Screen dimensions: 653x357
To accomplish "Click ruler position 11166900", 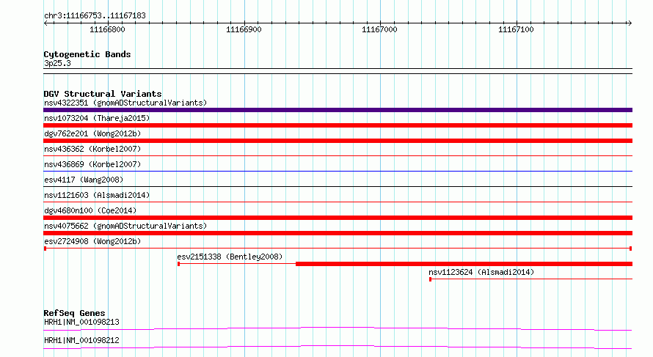I will [x=244, y=29].
